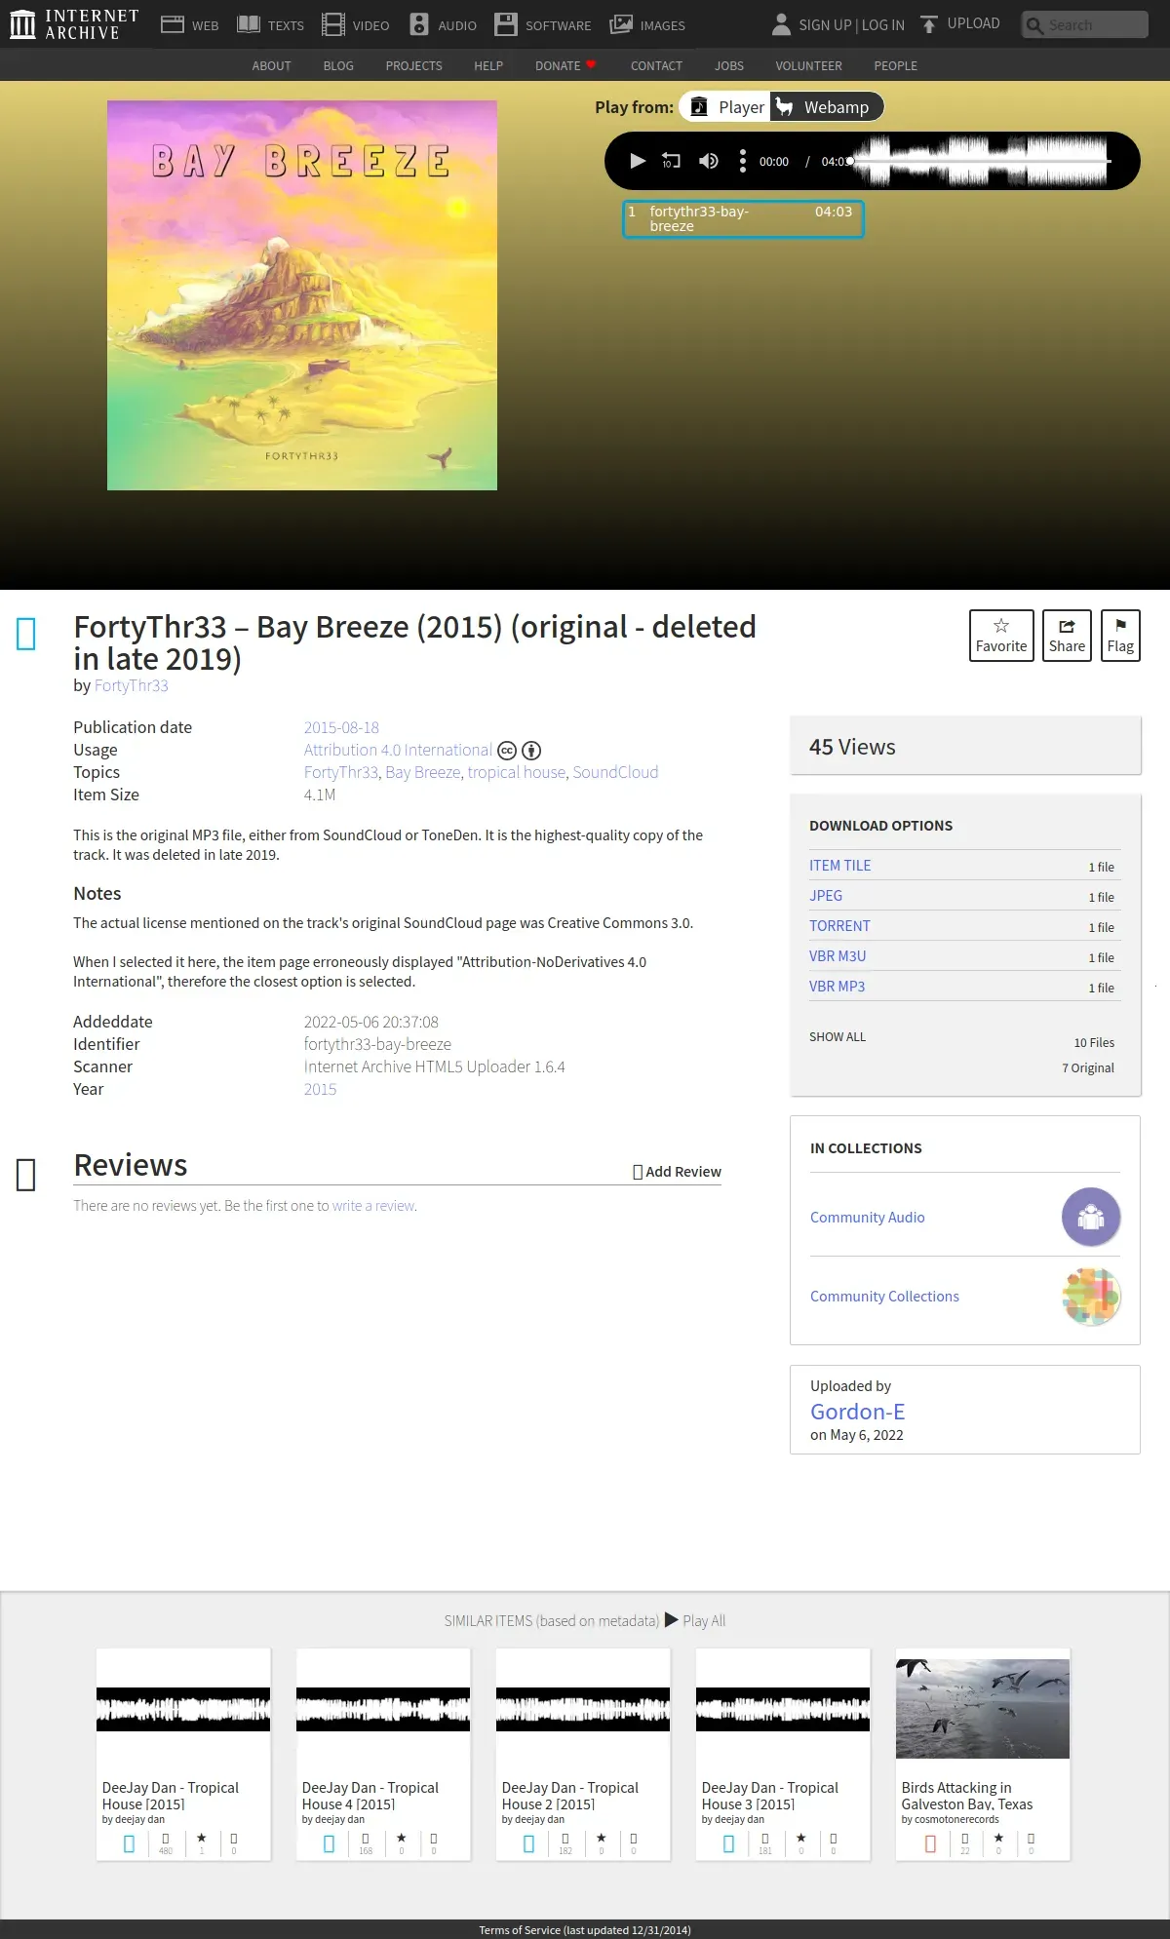Download the VBR M3U file
This screenshot has width=1170, height=1939.
[838, 956]
